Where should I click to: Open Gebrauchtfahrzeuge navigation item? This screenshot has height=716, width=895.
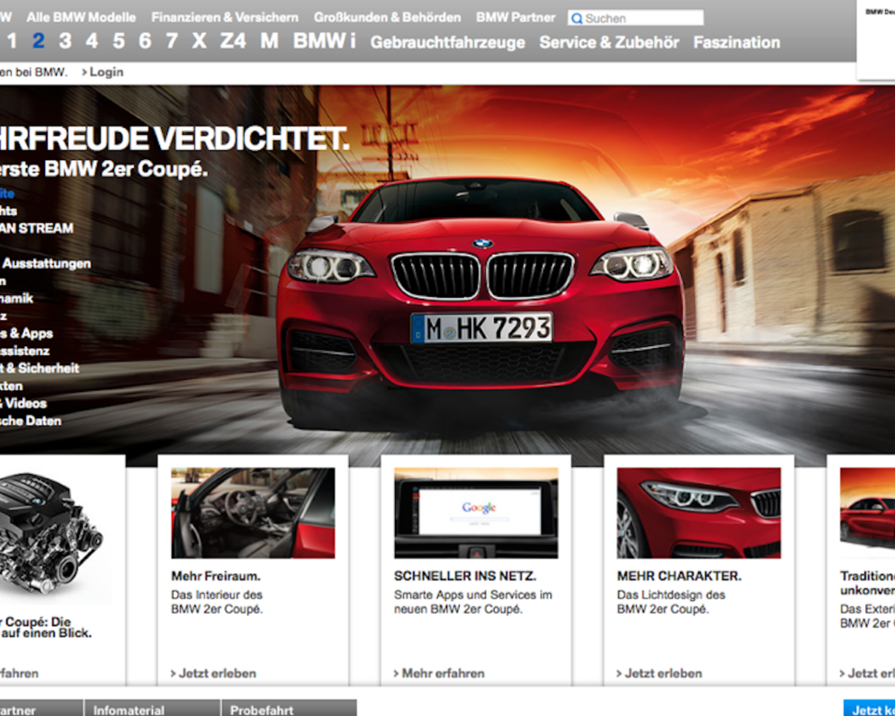point(447,42)
